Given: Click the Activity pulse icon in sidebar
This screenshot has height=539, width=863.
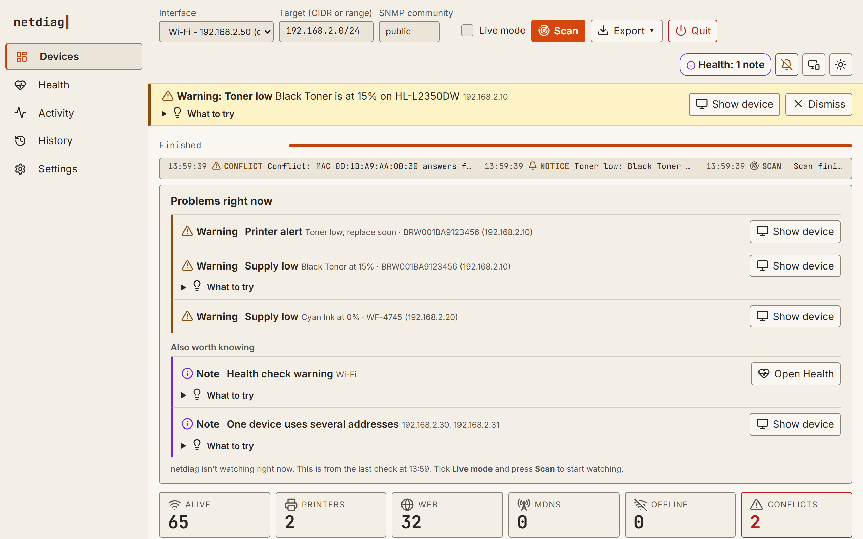Looking at the screenshot, I should click(x=20, y=113).
